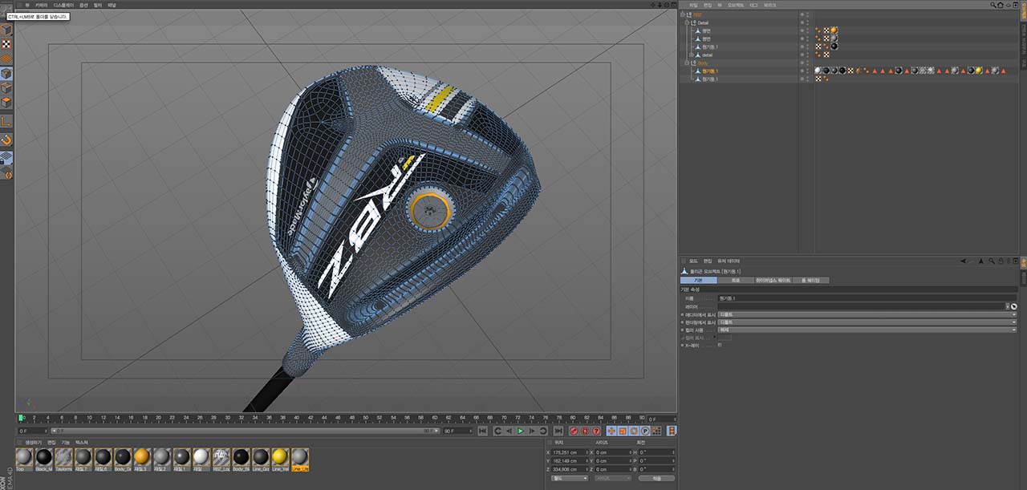1027x490 pixels.
Task: Select the Body object in the tree
Action: [x=702, y=63]
